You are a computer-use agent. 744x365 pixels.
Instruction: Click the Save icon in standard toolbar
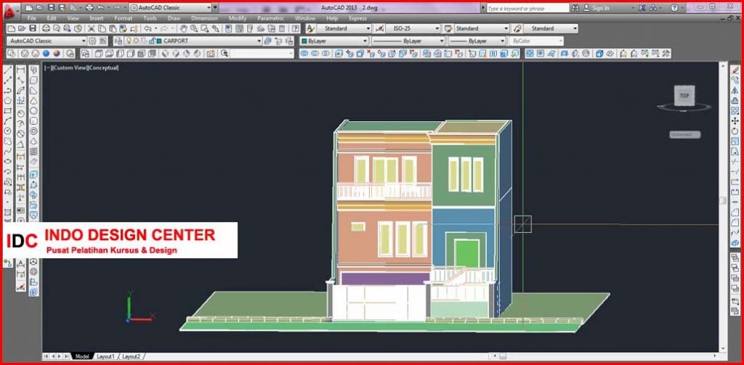(x=33, y=29)
